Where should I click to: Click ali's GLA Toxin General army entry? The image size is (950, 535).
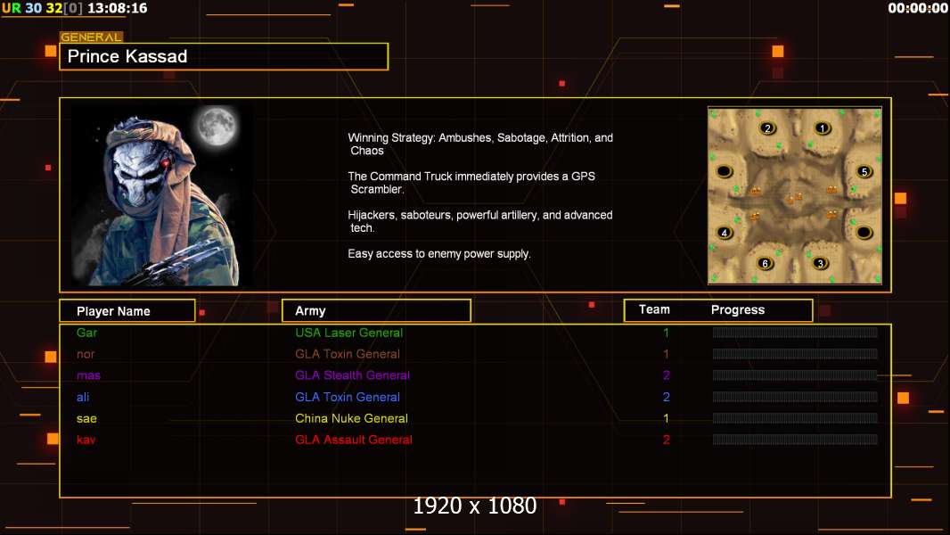348,397
